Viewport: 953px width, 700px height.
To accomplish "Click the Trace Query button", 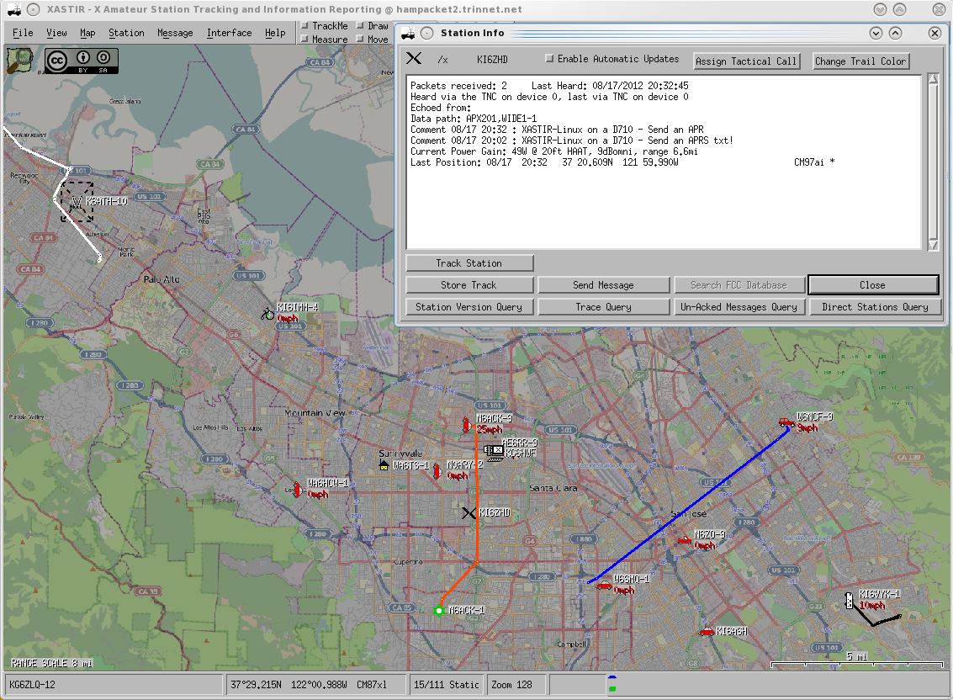I will [x=604, y=306].
